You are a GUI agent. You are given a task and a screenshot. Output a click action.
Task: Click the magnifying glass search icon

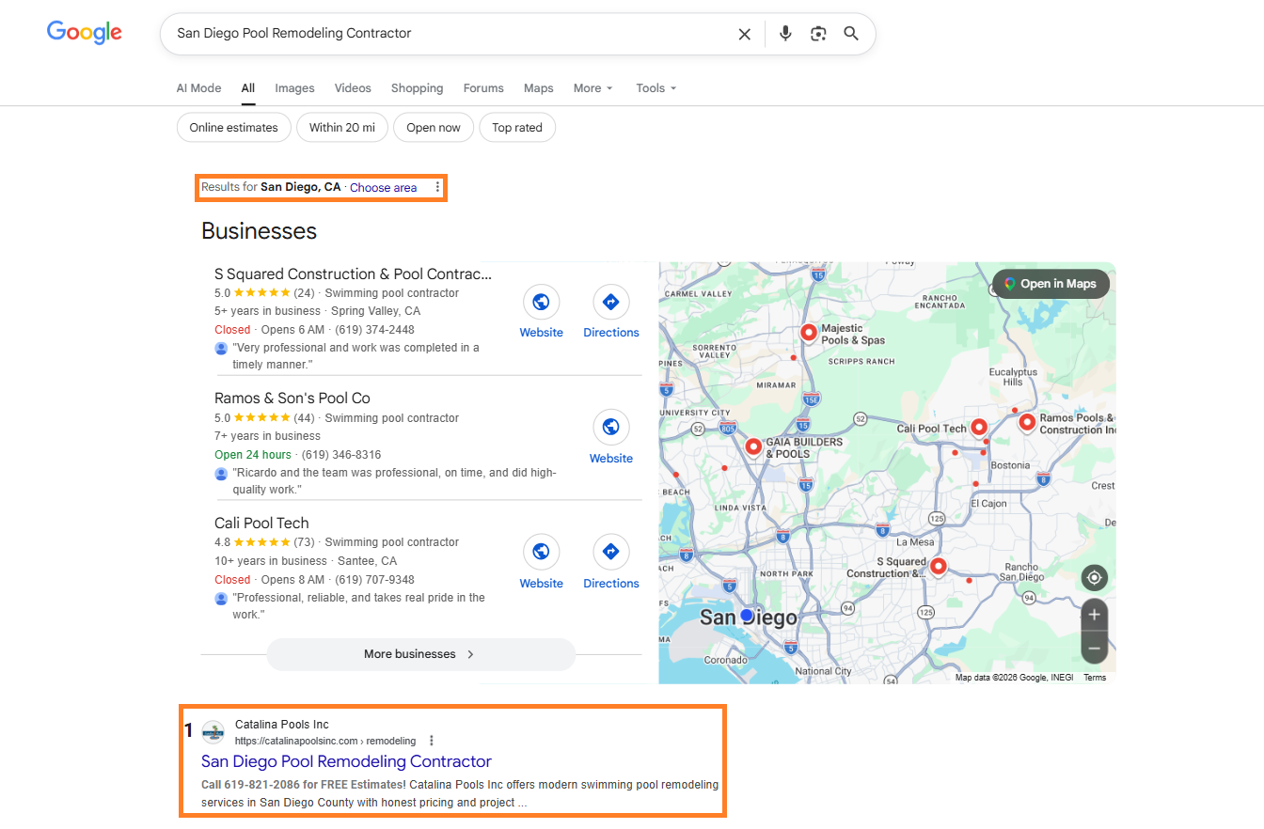(x=851, y=34)
